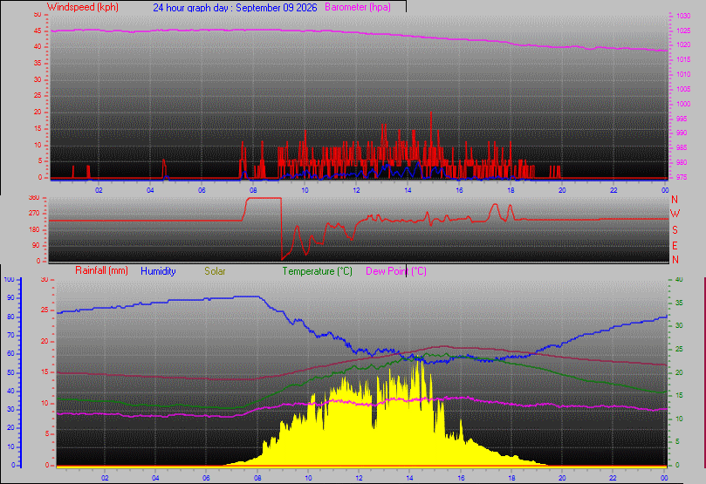The image size is (706, 484).
Task: Click the Windspeed (kph) legend label
Action: [x=82, y=7]
